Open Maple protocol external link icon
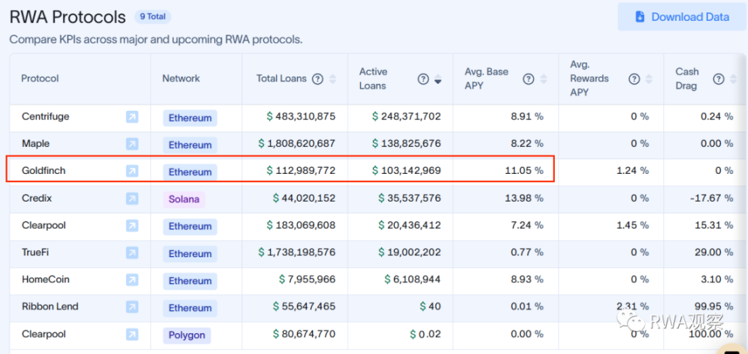748x354 pixels. pyautogui.click(x=132, y=144)
